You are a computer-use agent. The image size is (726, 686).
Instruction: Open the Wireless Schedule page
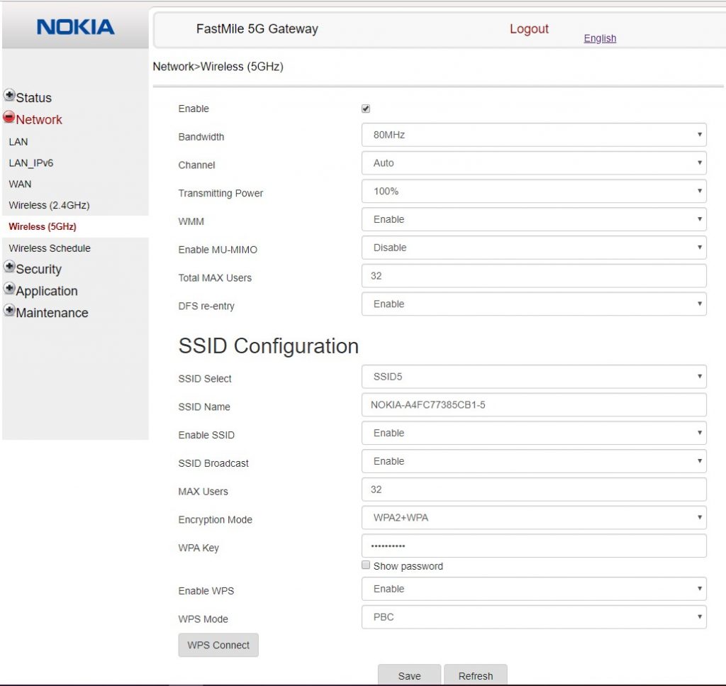(x=50, y=248)
